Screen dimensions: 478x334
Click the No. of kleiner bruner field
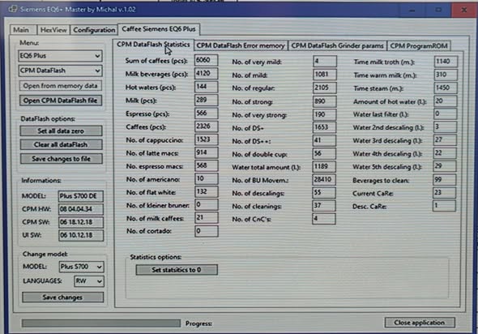[206, 204]
